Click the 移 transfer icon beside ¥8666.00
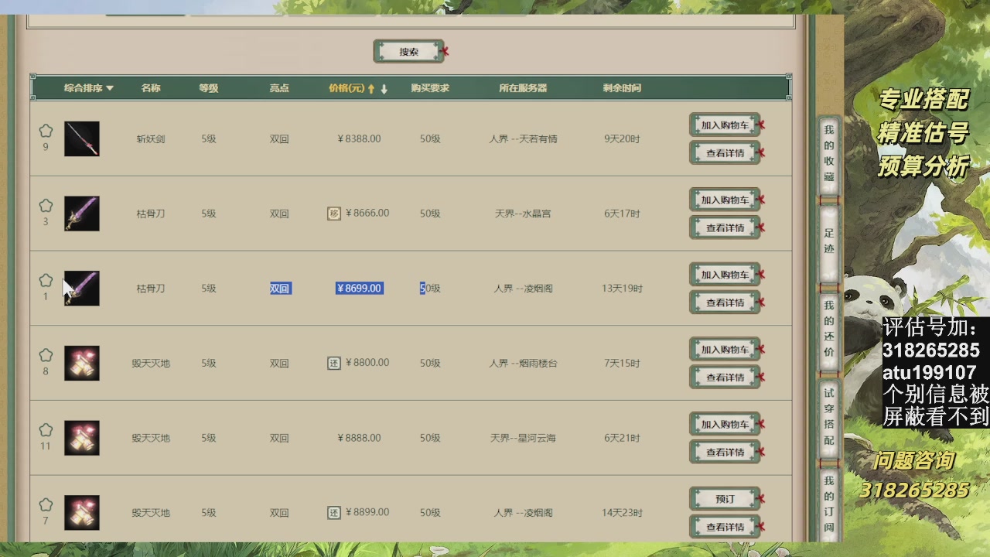 [x=334, y=214]
